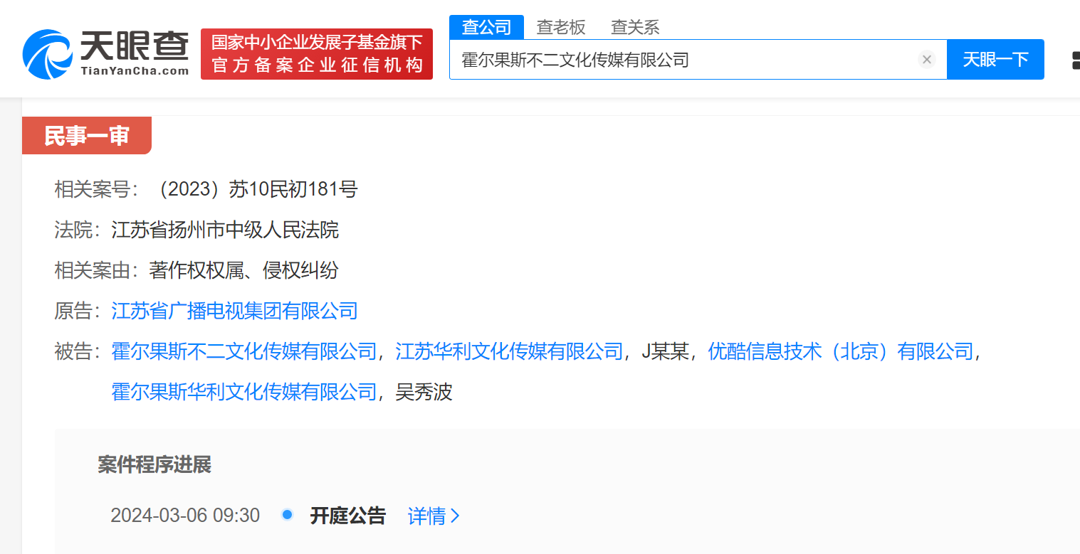Open 霍尔果斯华利文化传媒有限公司 link
The width and height of the screenshot is (1080, 554).
[244, 392]
